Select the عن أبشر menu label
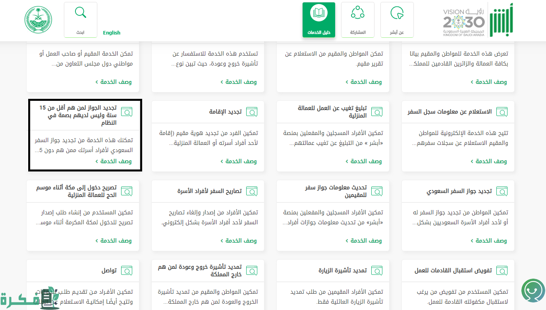Image resolution: width=546 pixels, height=310 pixels. coord(397,33)
